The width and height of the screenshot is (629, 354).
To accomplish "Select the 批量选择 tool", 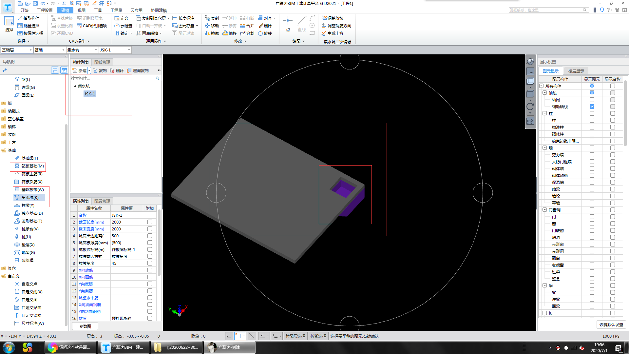I will point(29,26).
